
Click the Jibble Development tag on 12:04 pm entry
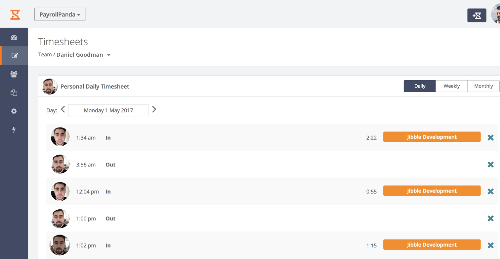coord(432,191)
